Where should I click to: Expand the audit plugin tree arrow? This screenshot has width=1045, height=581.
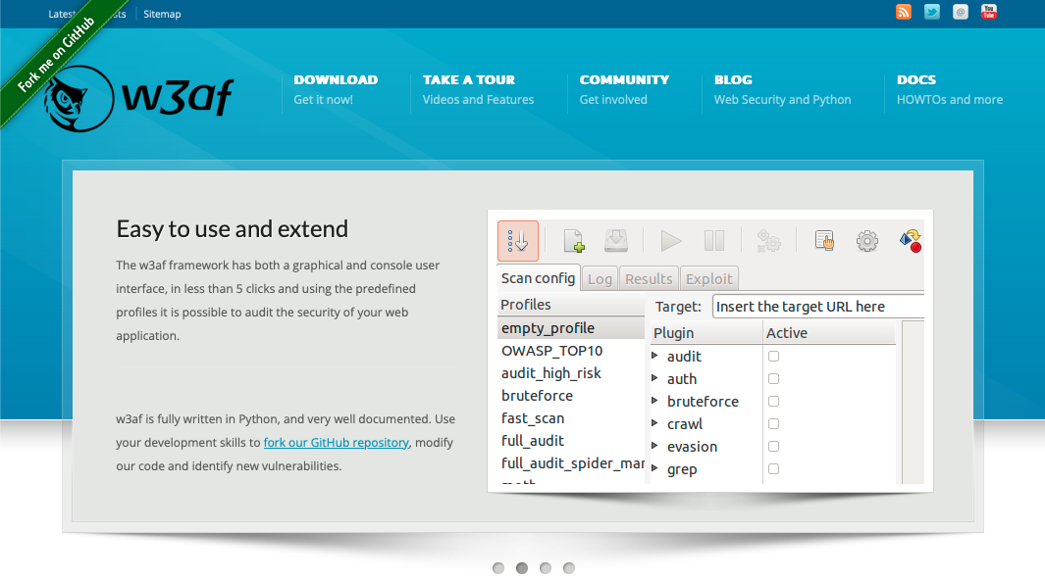tap(655, 356)
